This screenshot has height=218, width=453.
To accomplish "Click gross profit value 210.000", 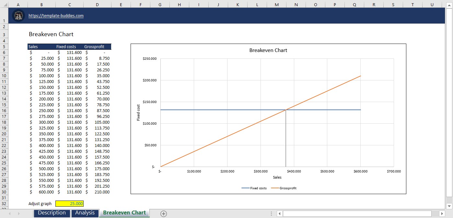I will [x=97, y=192].
